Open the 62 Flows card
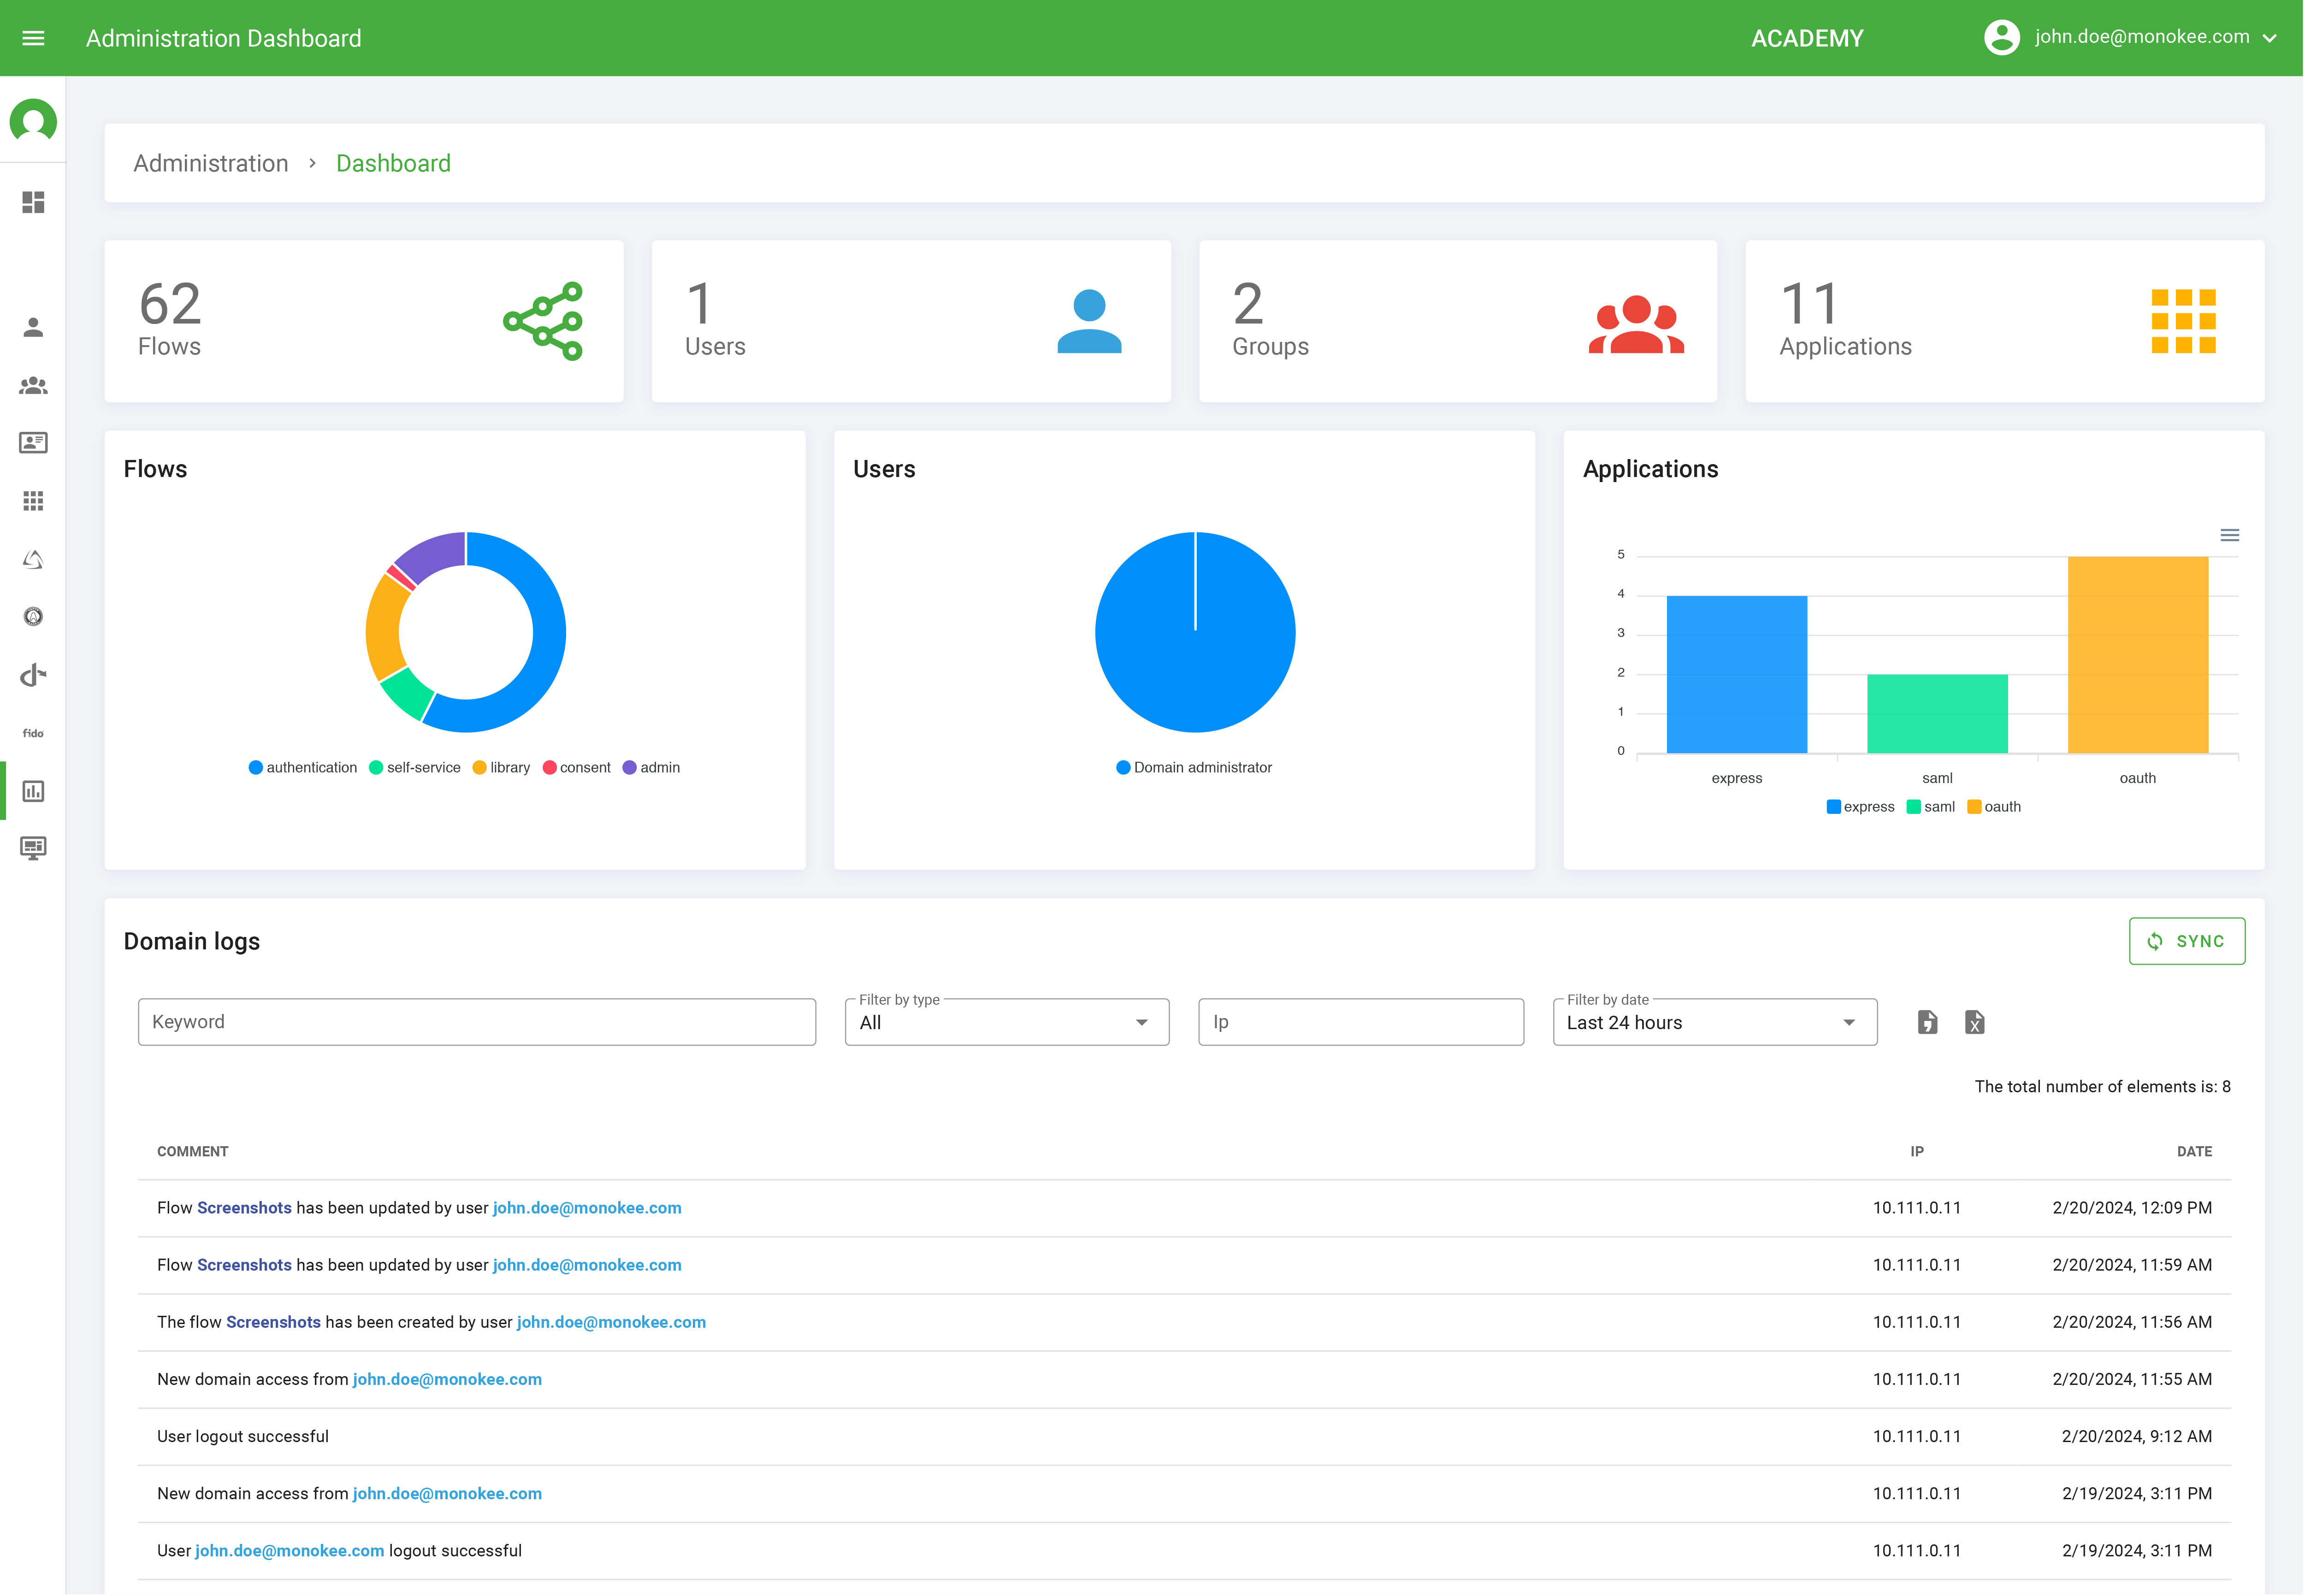The height and width of the screenshot is (1596, 2305). pos(364,321)
